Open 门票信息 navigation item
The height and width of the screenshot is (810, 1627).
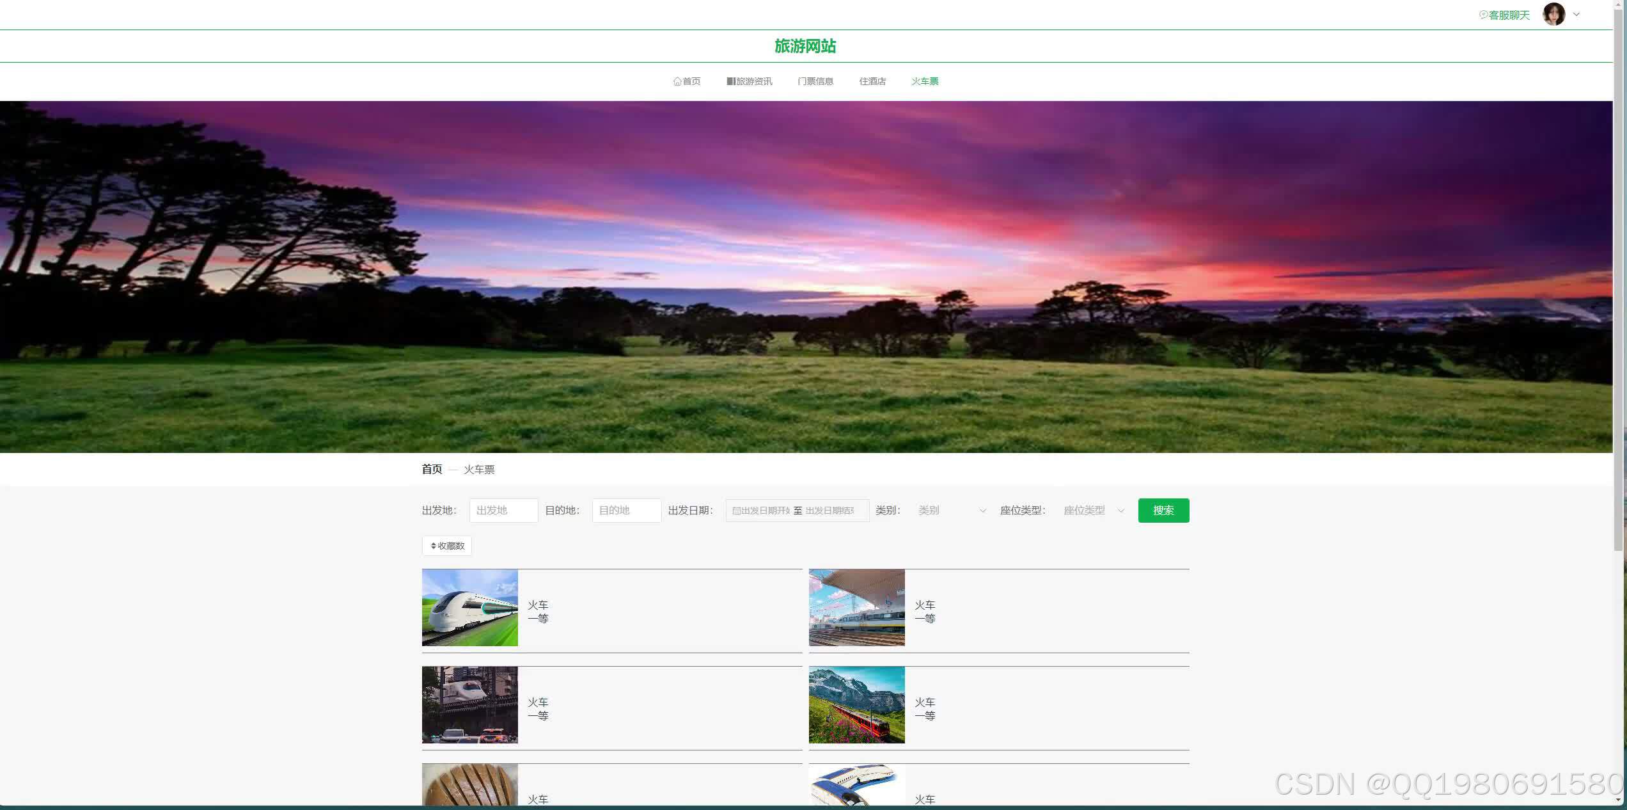tap(815, 81)
